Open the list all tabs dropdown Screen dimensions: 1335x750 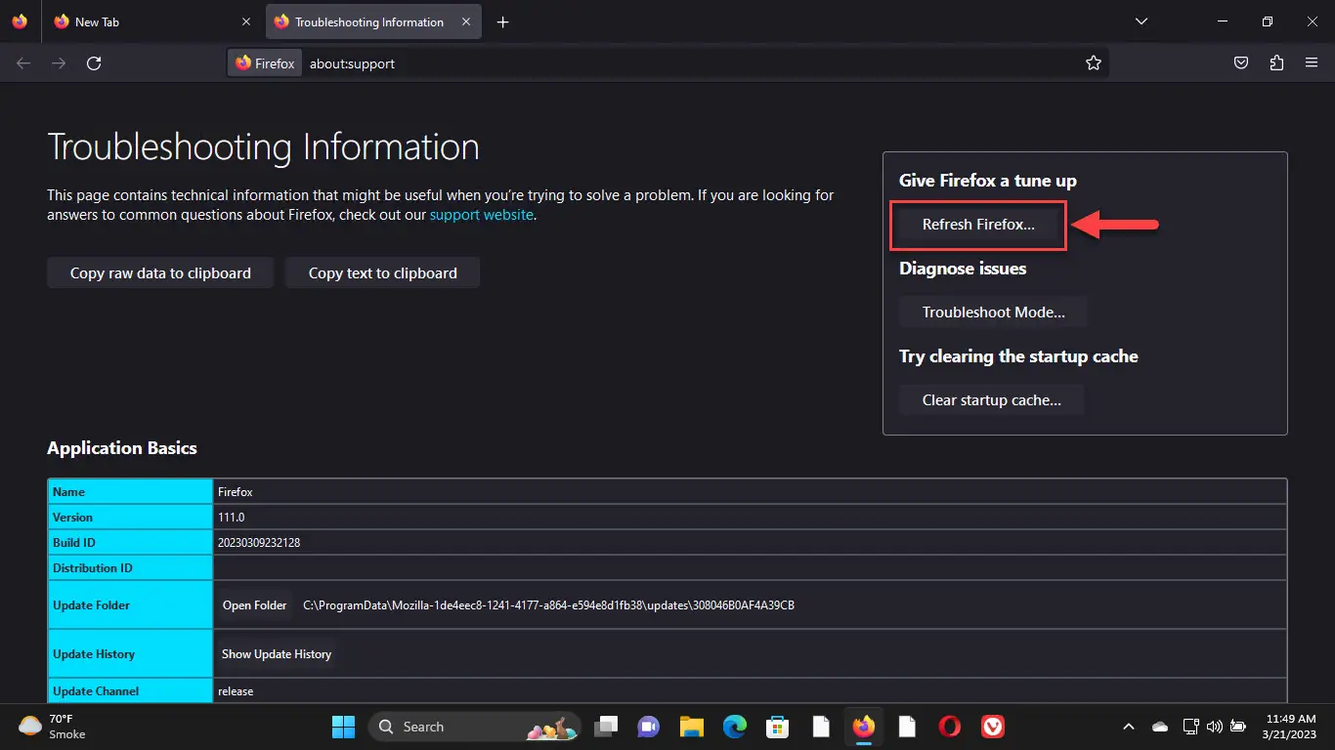1141,21
